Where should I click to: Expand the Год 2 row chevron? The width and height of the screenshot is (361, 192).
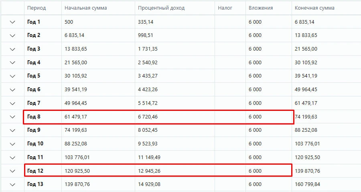[12, 35]
